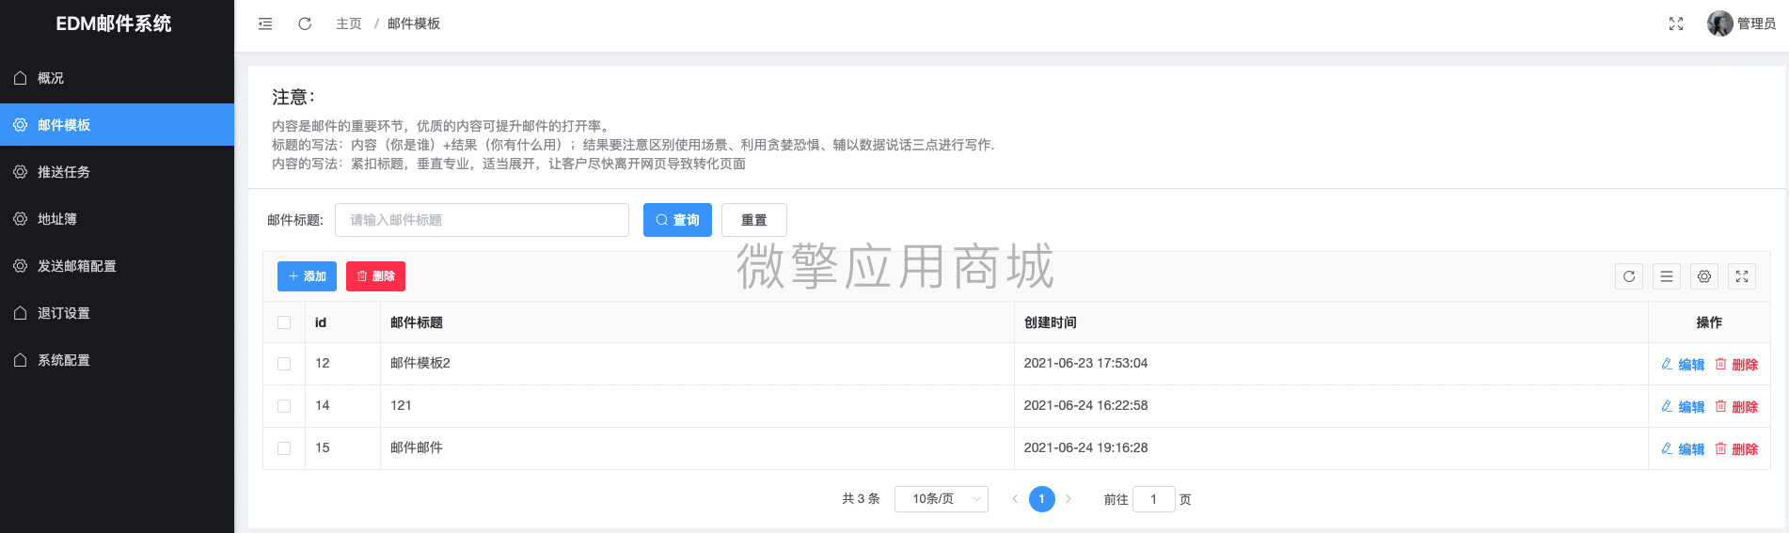Select page 1 in pagination
Screen dimensions: 1789x533
click(1042, 499)
